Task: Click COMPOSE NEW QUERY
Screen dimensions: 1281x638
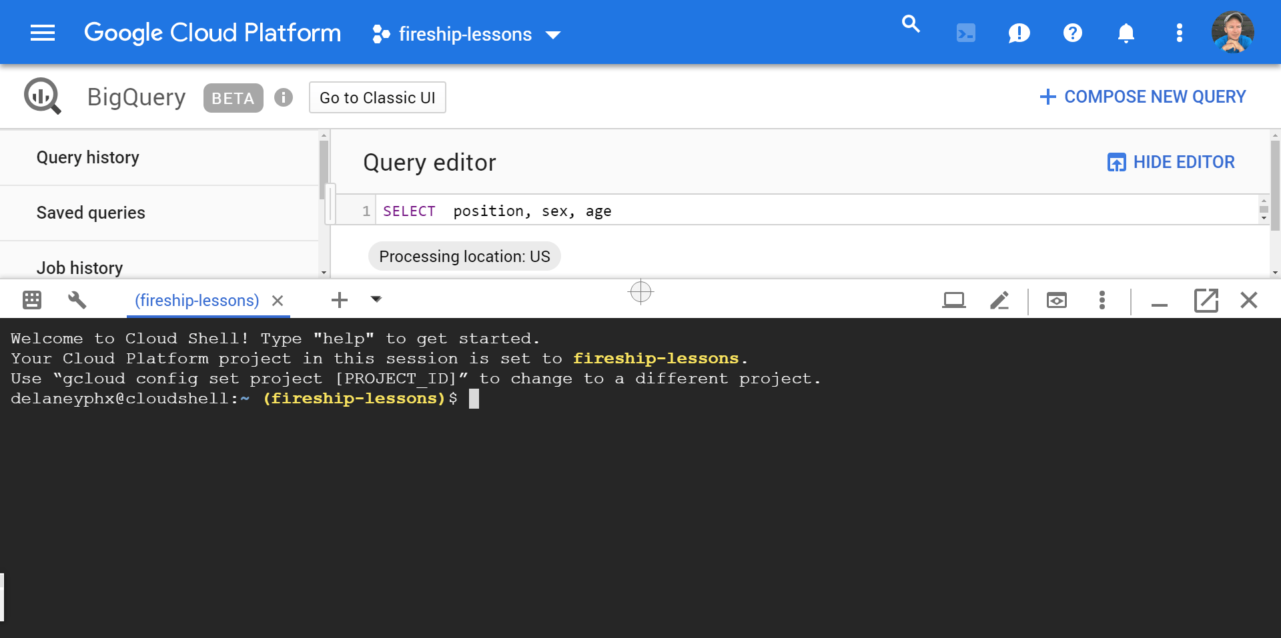Action: pos(1142,97)
